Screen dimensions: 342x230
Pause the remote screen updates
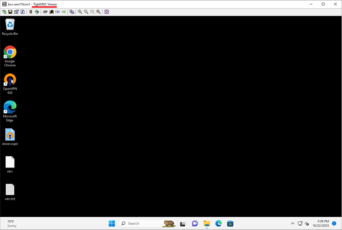[31, 12]
